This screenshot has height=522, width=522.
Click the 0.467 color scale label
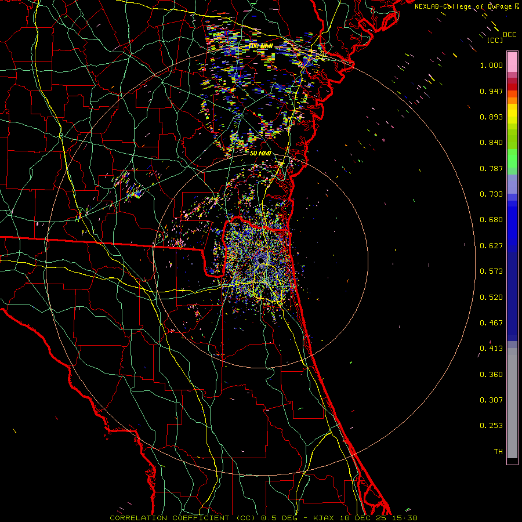(x=491, y=323)
